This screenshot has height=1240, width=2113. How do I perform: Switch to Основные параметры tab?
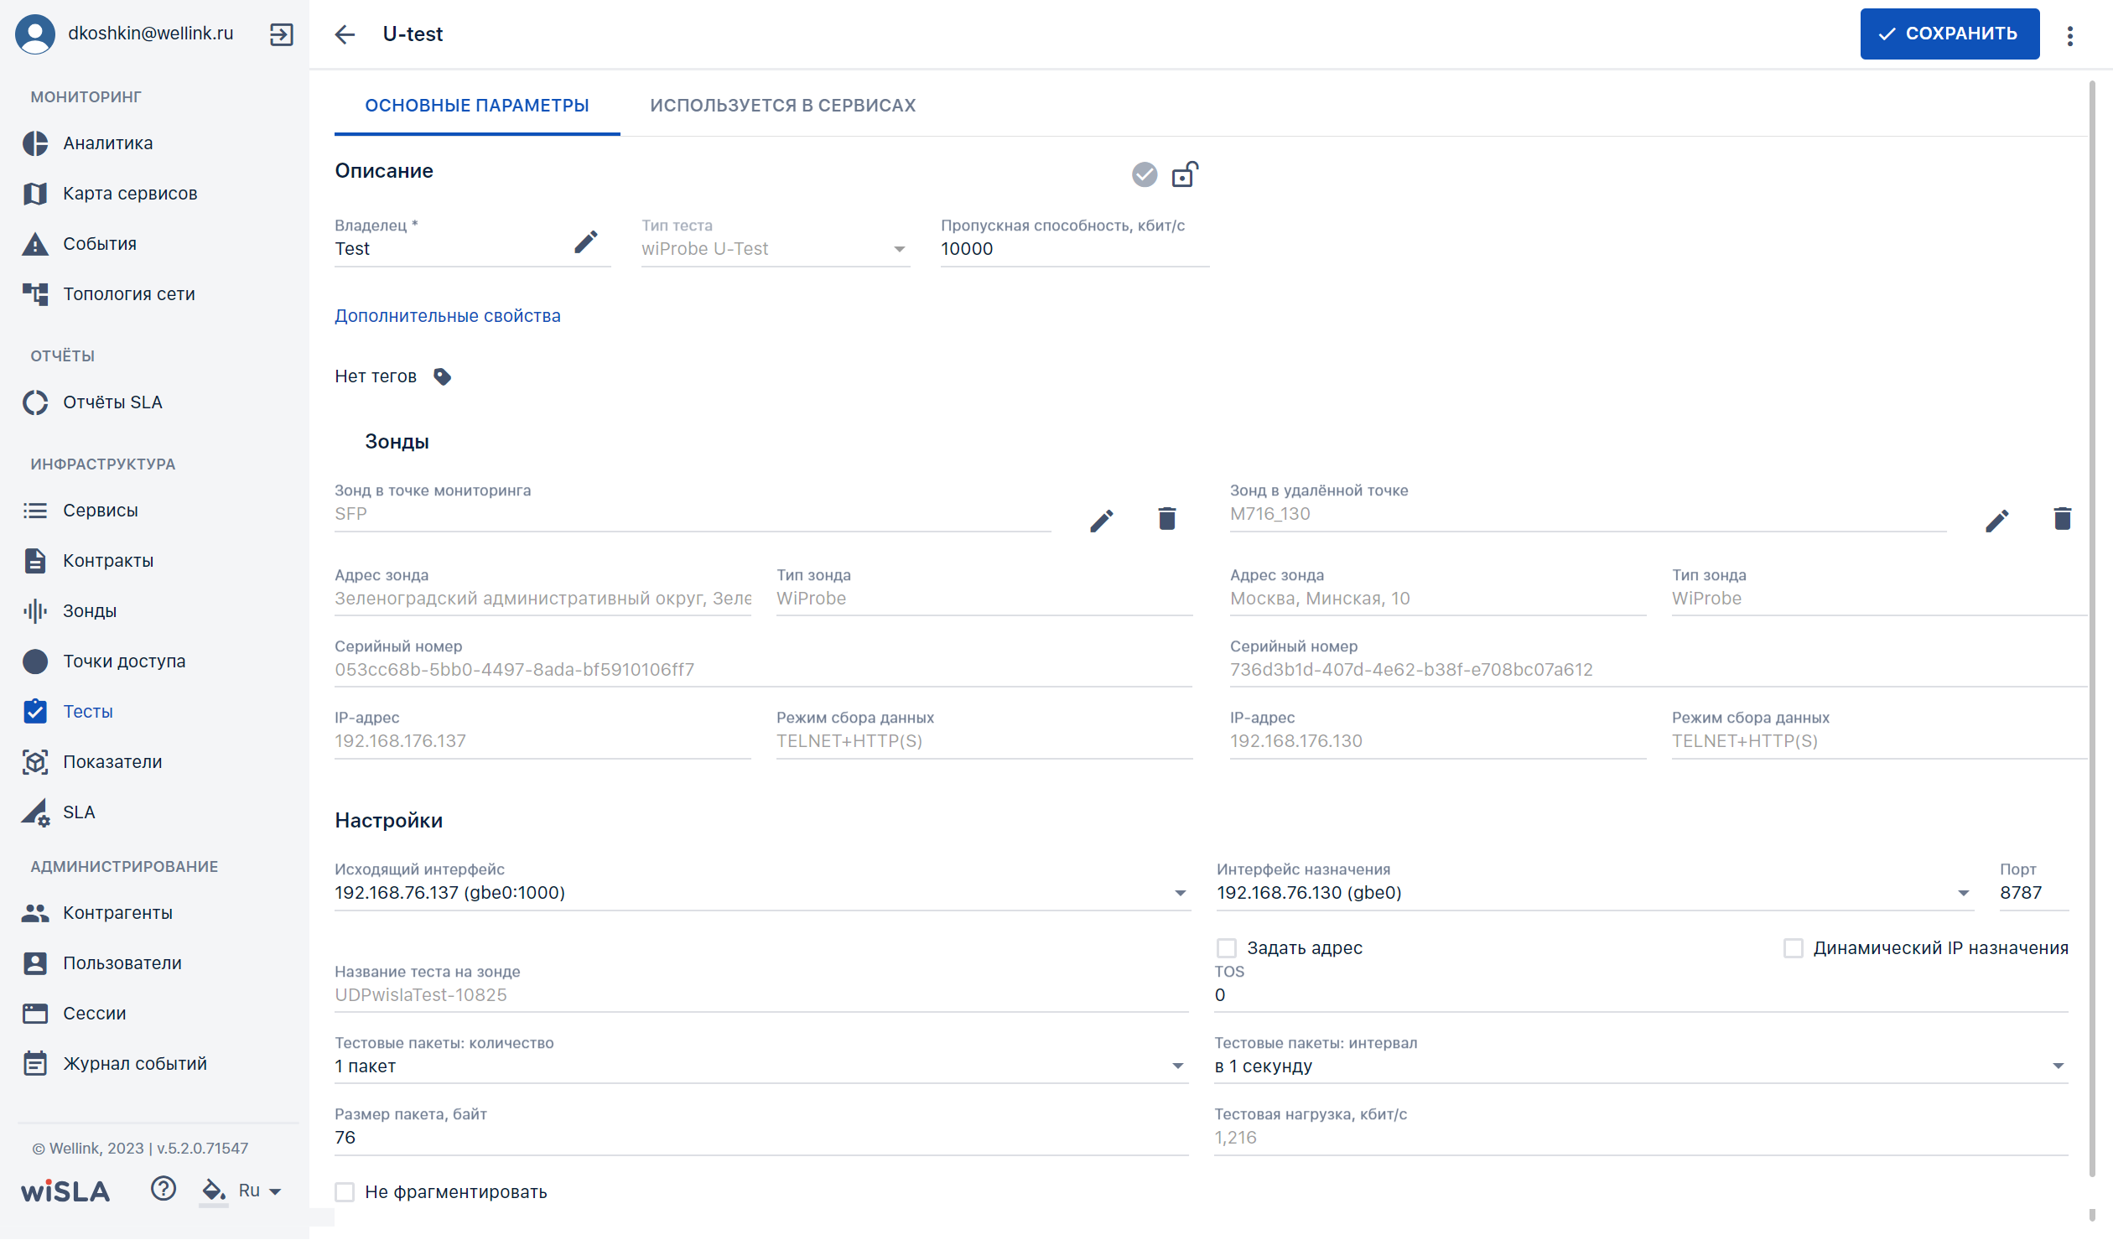pos(477,106)
